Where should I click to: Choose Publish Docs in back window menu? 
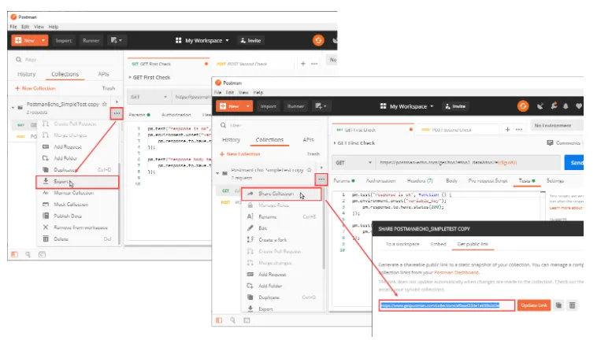77,216
